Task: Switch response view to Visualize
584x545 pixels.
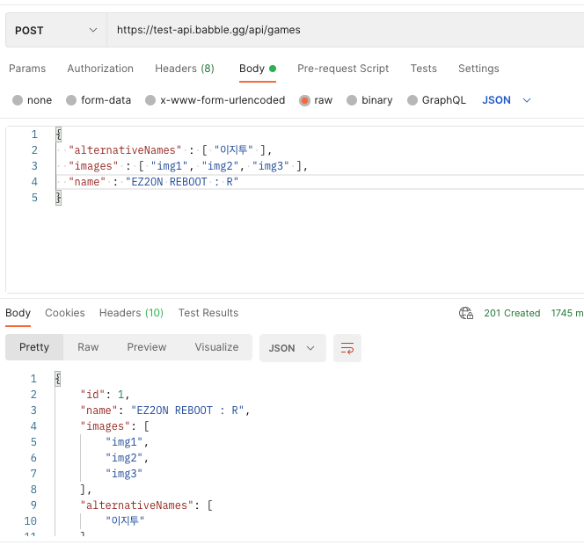Action: 216,347
